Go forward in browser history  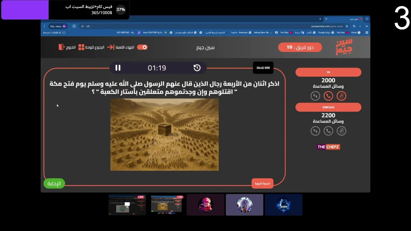[360, 26]
